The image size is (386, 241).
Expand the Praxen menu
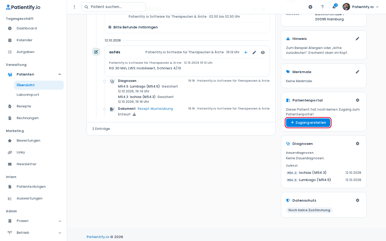point(34,221)
